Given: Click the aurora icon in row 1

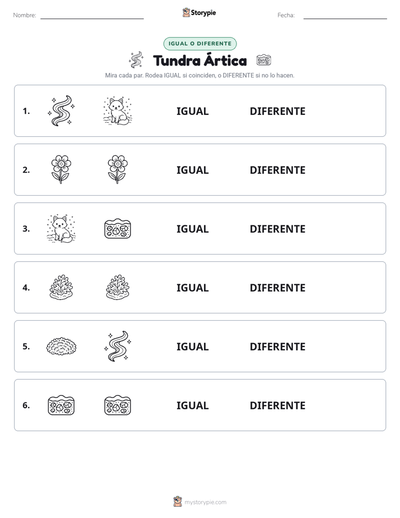Looking at the screenshot, I should point(61,110).
